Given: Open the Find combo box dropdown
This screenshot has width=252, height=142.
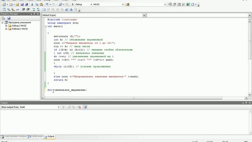Looking at the screenshot, I should 165,4.
